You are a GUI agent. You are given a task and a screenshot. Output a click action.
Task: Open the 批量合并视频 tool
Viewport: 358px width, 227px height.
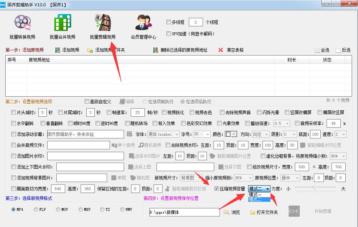coord(62,26)
